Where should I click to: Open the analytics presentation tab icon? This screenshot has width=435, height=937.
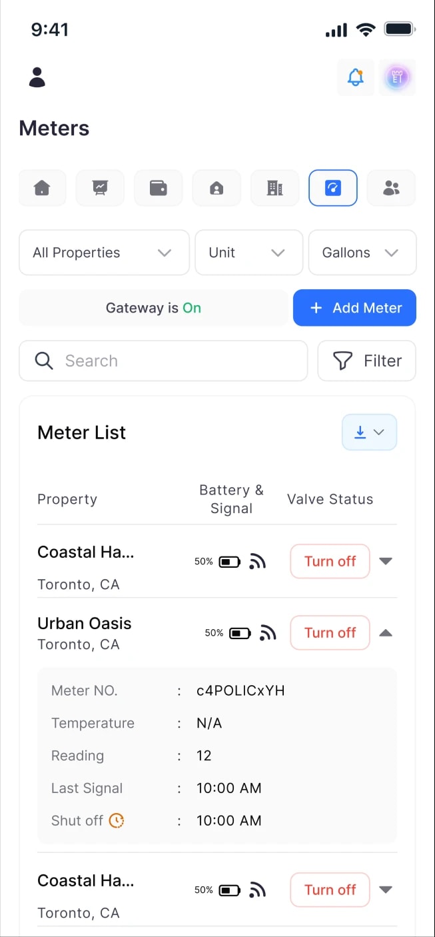click(x=100, y=188)
